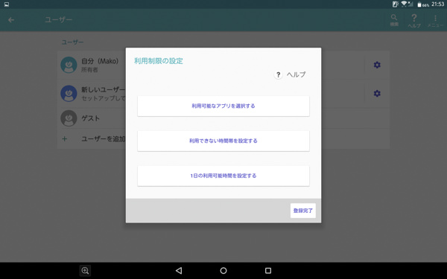Screen dimensions: 447x279
Task: Tap the Android recent apps square
Action: pyautogui.click(x=268, y=271)
